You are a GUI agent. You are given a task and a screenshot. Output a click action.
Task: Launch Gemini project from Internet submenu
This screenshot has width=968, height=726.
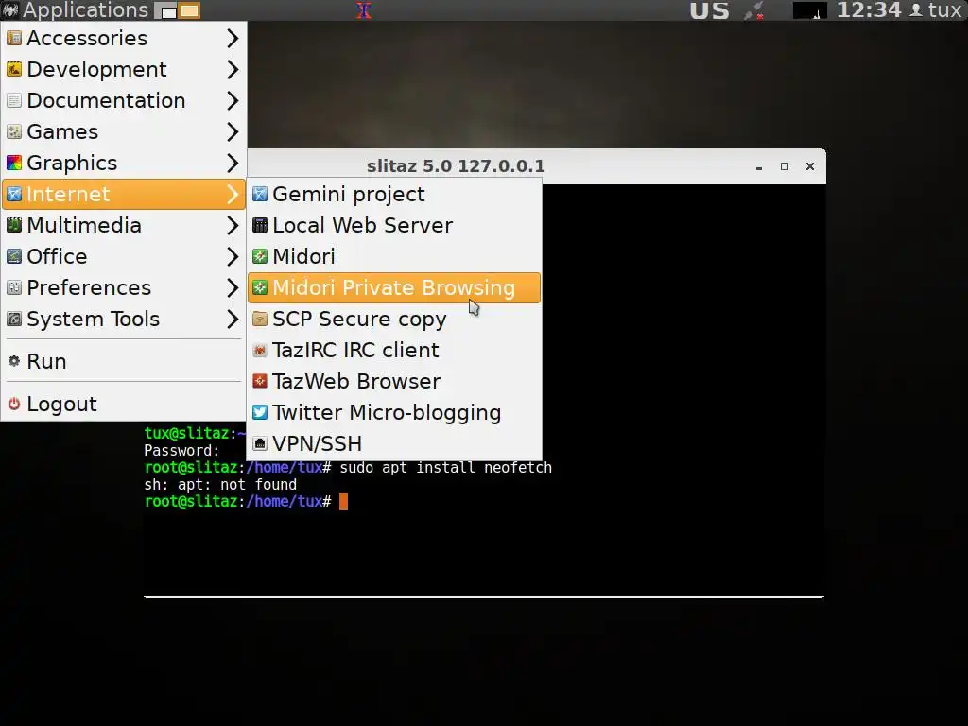pyautogui.click(x=394, y=194)
